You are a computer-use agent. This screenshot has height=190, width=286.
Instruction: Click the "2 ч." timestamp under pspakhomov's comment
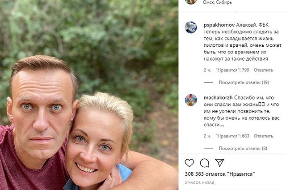pyautogui.click(x=207, y=70)
